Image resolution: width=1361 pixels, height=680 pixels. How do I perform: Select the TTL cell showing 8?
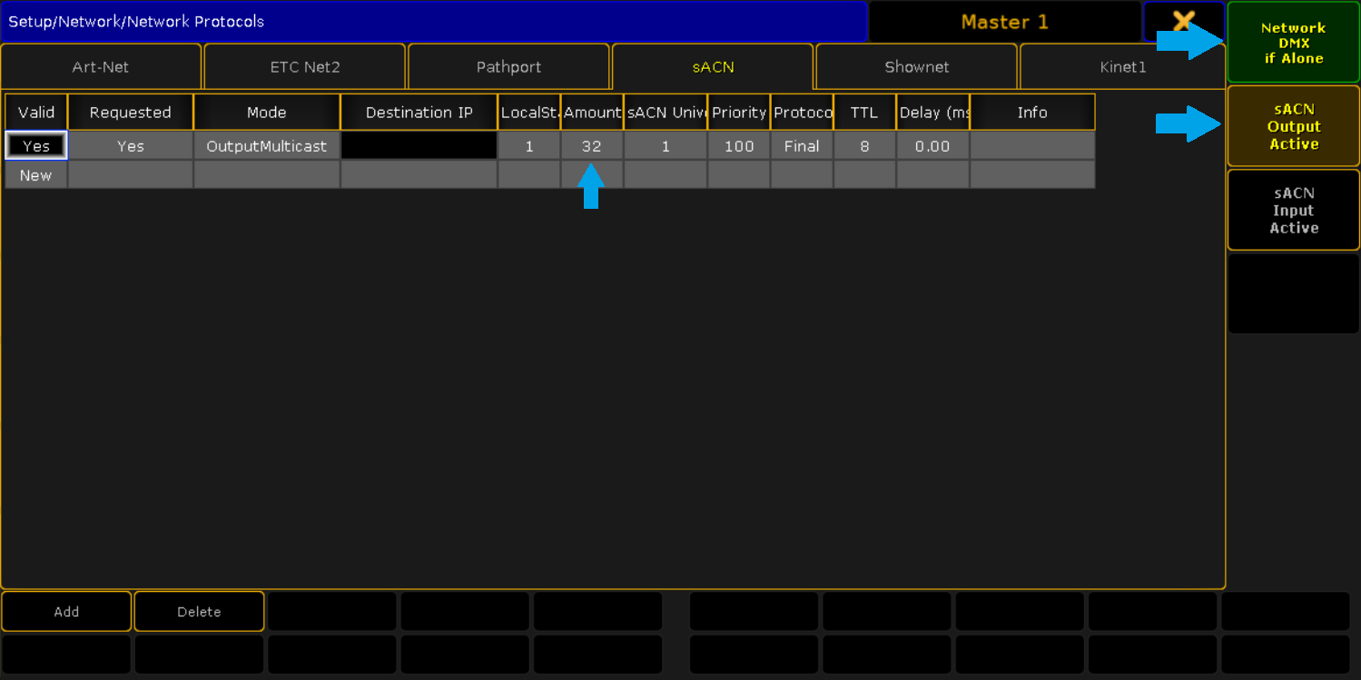(x=864, y=146)
